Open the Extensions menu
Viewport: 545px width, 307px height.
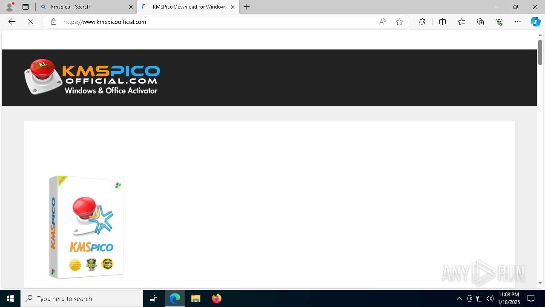[x=422, y=22]
